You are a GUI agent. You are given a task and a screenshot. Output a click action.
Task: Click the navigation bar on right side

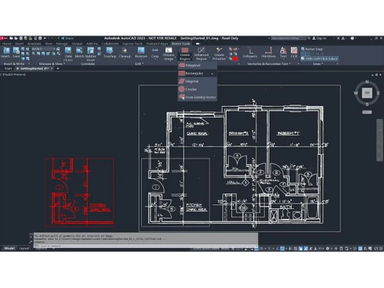(x=379, y=140)
